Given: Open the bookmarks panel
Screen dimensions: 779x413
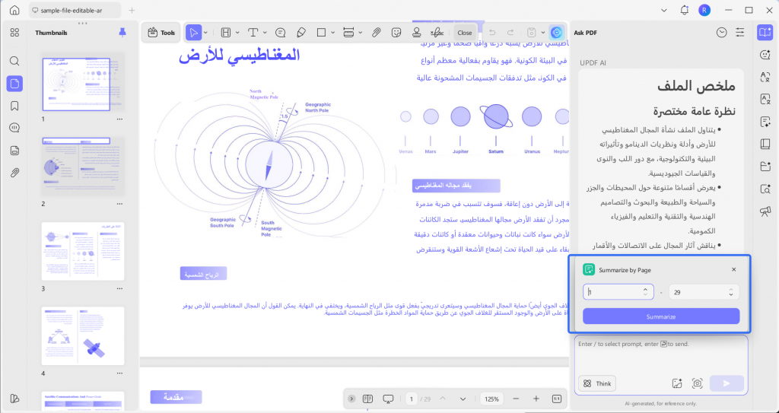Looking at the screenshot, I should pos(14,106).
